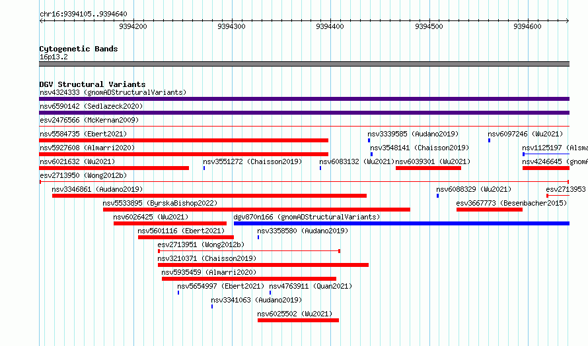Image resolution: width=588 pixels, height=346 pixels.
Task: Click ruler position 9394300
Action: (x=231, y=26)
